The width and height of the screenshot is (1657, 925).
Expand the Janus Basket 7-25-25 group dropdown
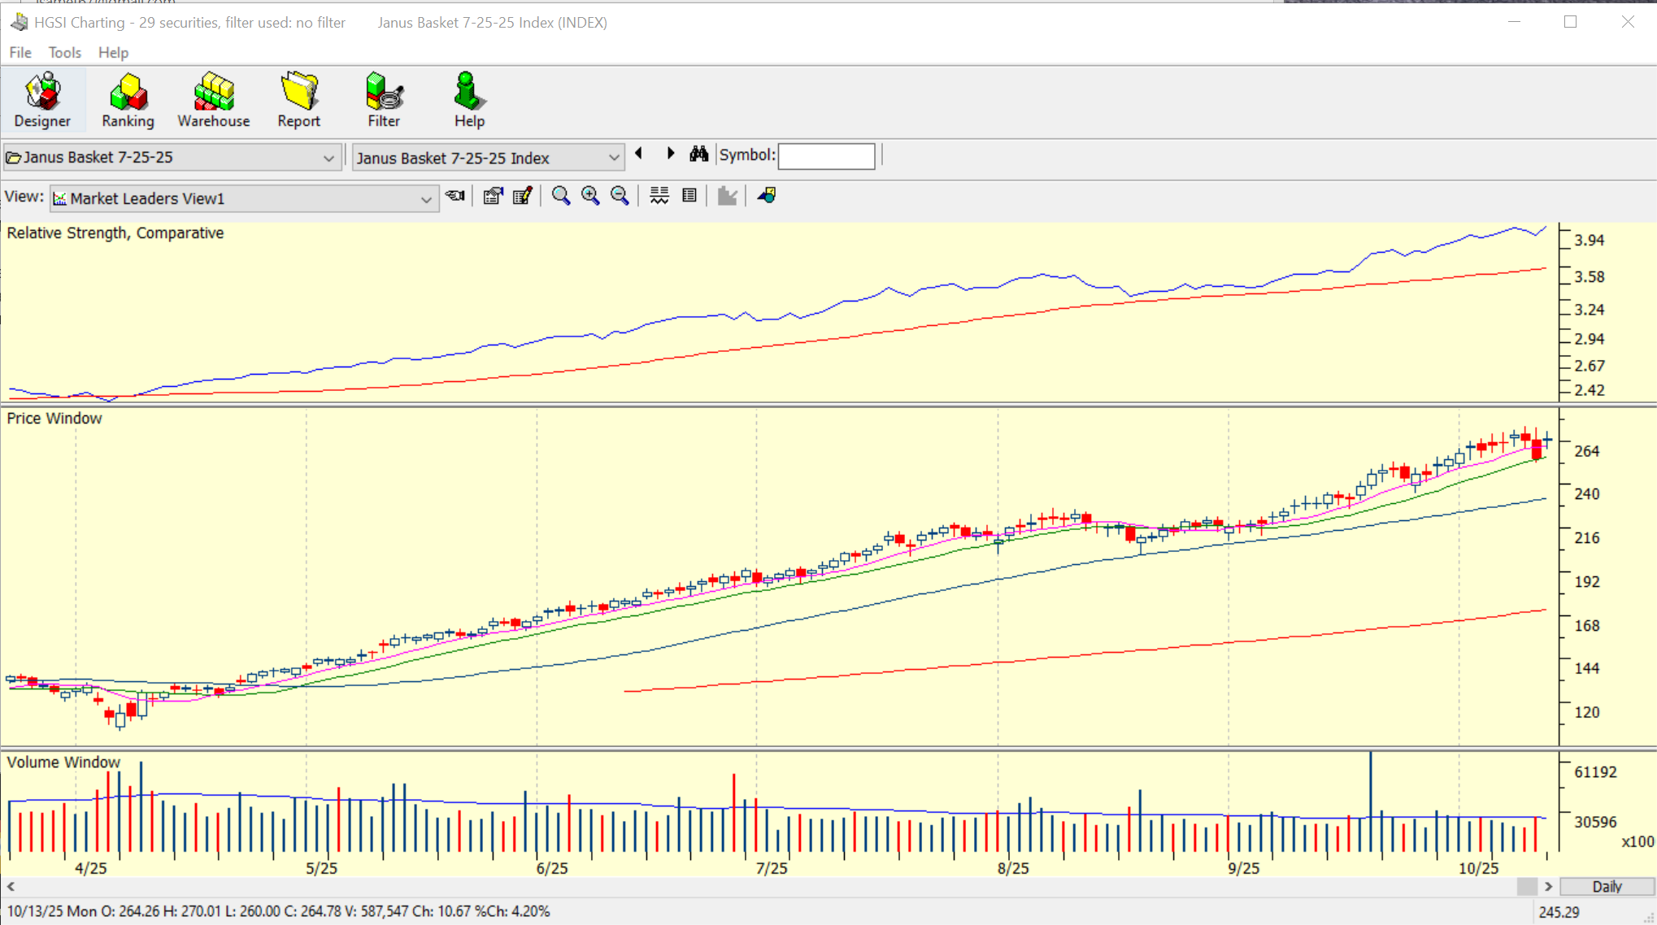pyautogui.click(x=328, y=158)
